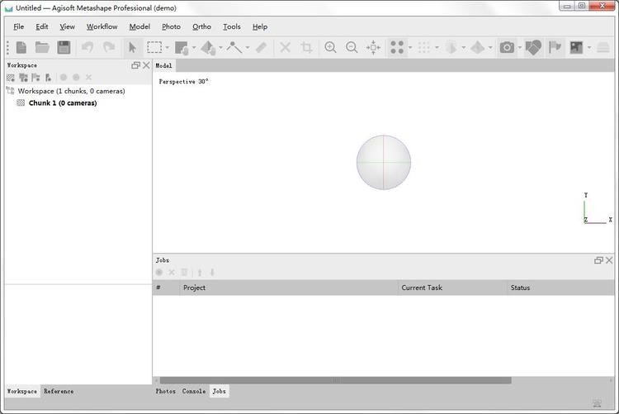
Task: Toggle the Tie Points four-dot view
Action: [397, 47]
